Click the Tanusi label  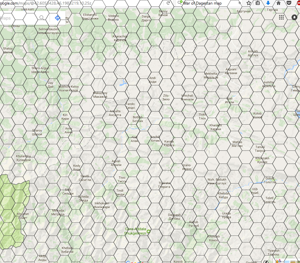(260, 148)
